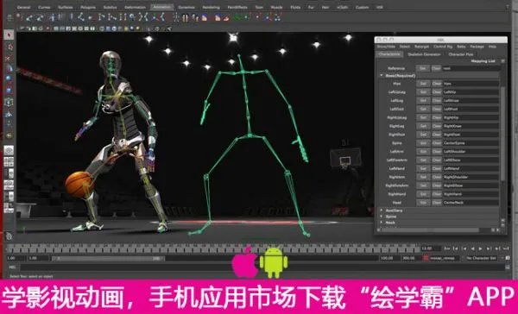Open the Retarget menu in HIK window

[421, 47]
